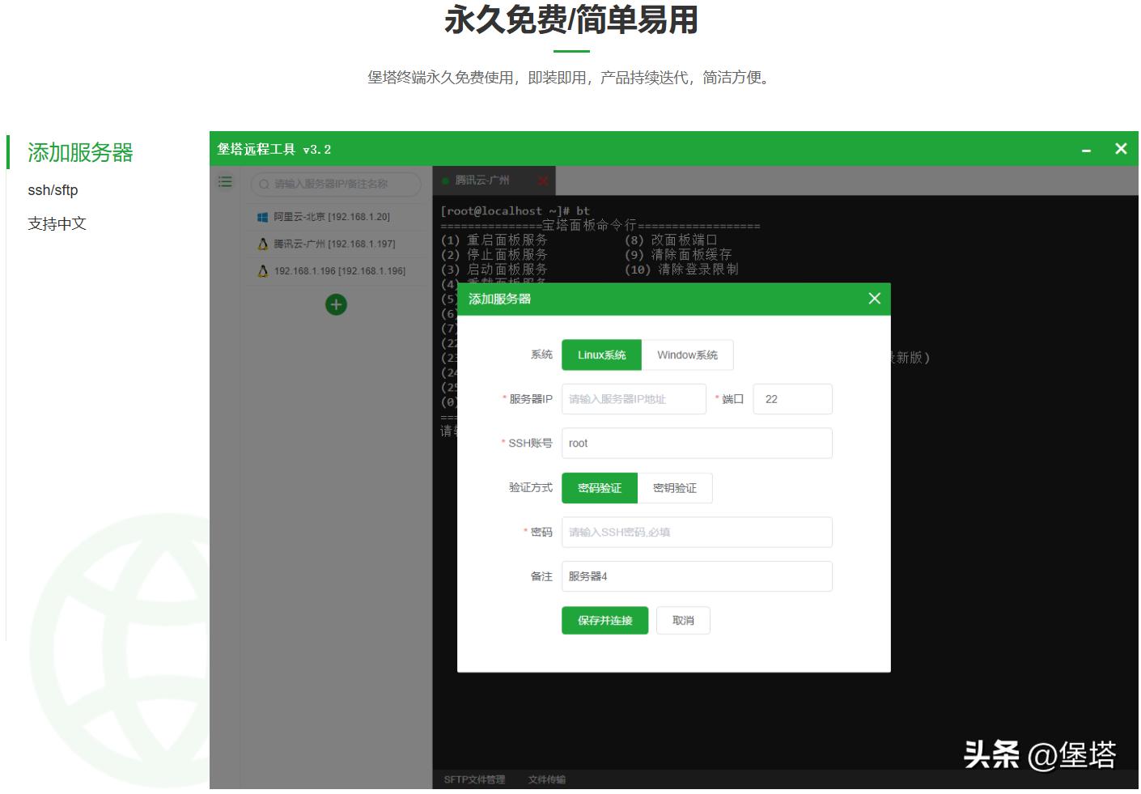Switch verification method to 密钥验证
The image size is (1141, 794).
coord(676,487)
